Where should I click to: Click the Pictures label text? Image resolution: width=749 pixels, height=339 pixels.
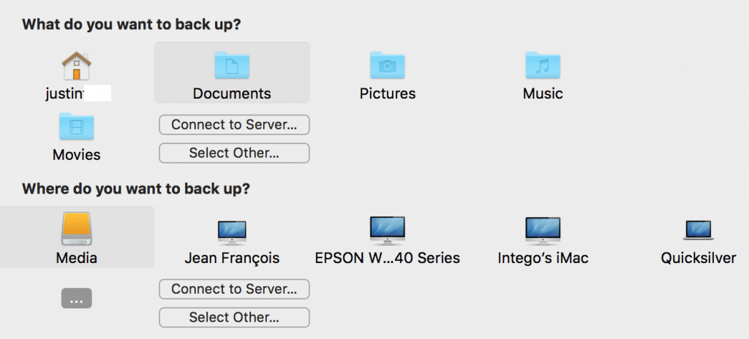tap(388, 94)
